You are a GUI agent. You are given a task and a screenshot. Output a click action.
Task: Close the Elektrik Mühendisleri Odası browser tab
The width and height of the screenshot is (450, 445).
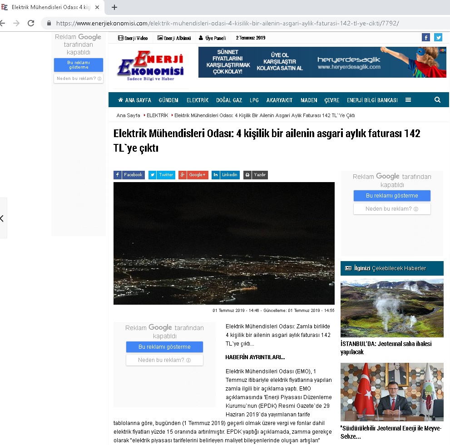tap(97, 7)
